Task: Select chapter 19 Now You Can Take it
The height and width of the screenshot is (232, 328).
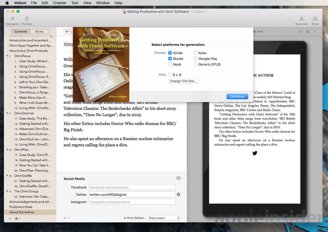Action: pos(30,165)
